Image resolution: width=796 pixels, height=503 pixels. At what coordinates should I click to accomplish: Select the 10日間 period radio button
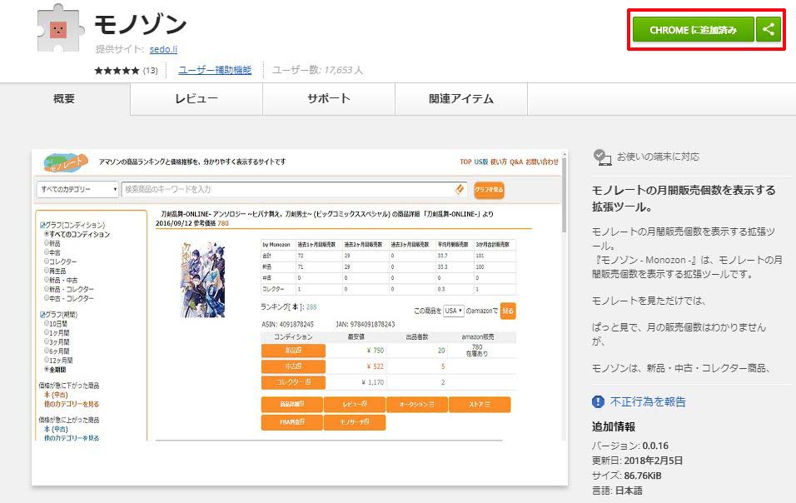[x=47, y=323]
